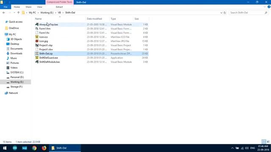Refresh the current folder
The width and height of the screenshot is (271, 152).
click(x=225, y=13)
